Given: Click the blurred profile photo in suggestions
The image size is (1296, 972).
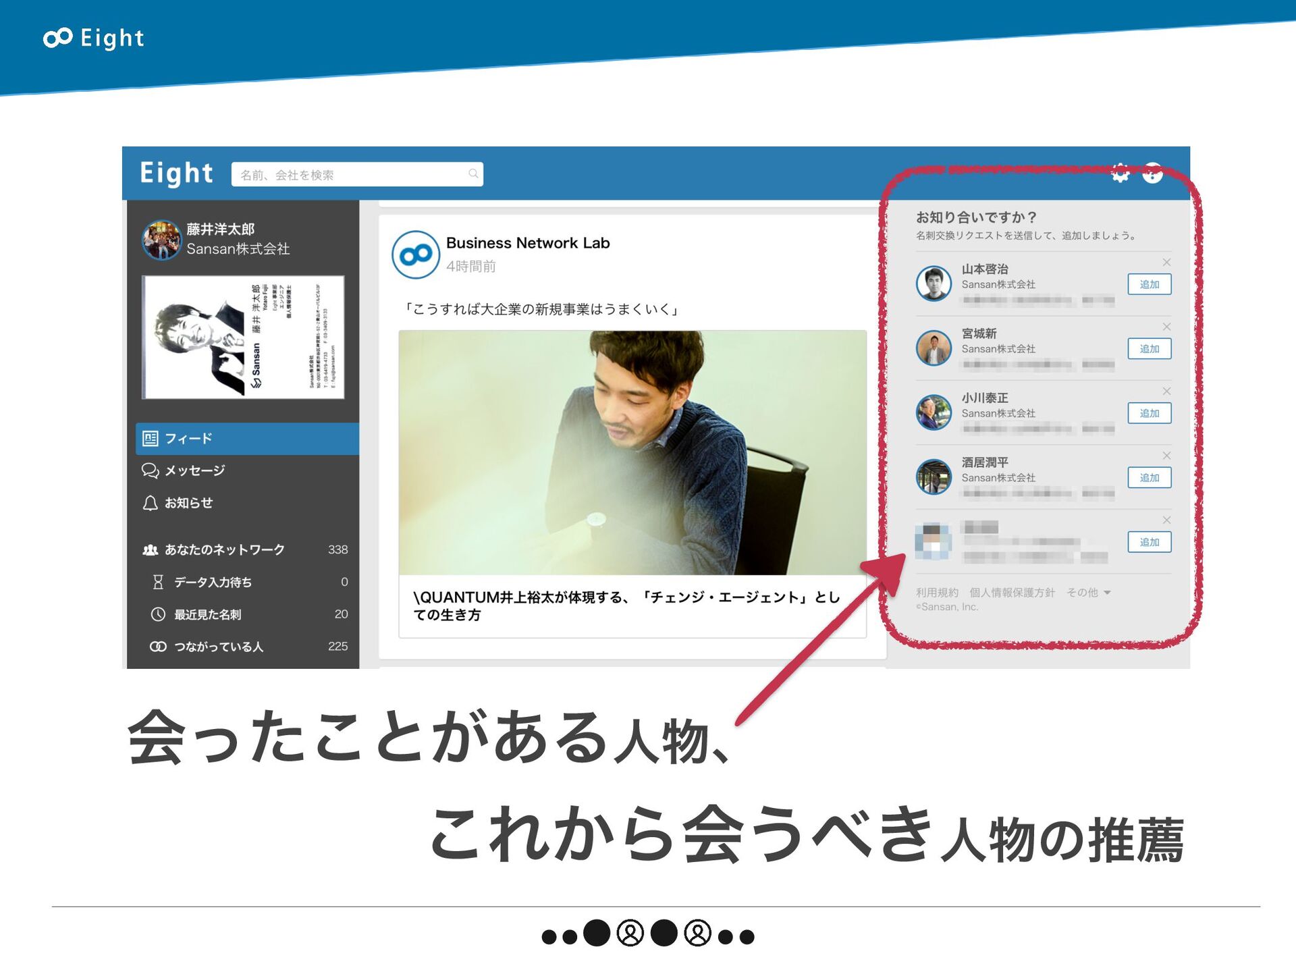Looking at the screenshot, I should tap(934, 541).
